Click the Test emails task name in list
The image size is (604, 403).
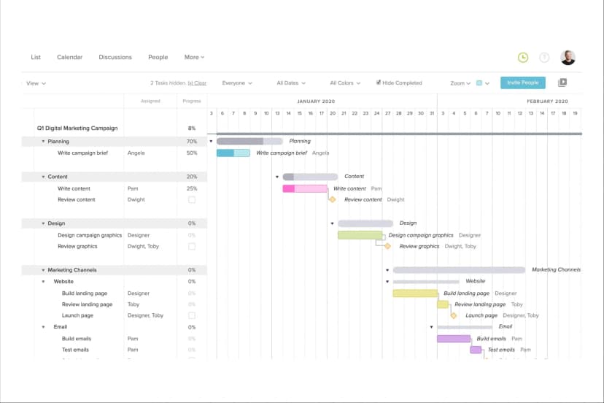(75, 350)
